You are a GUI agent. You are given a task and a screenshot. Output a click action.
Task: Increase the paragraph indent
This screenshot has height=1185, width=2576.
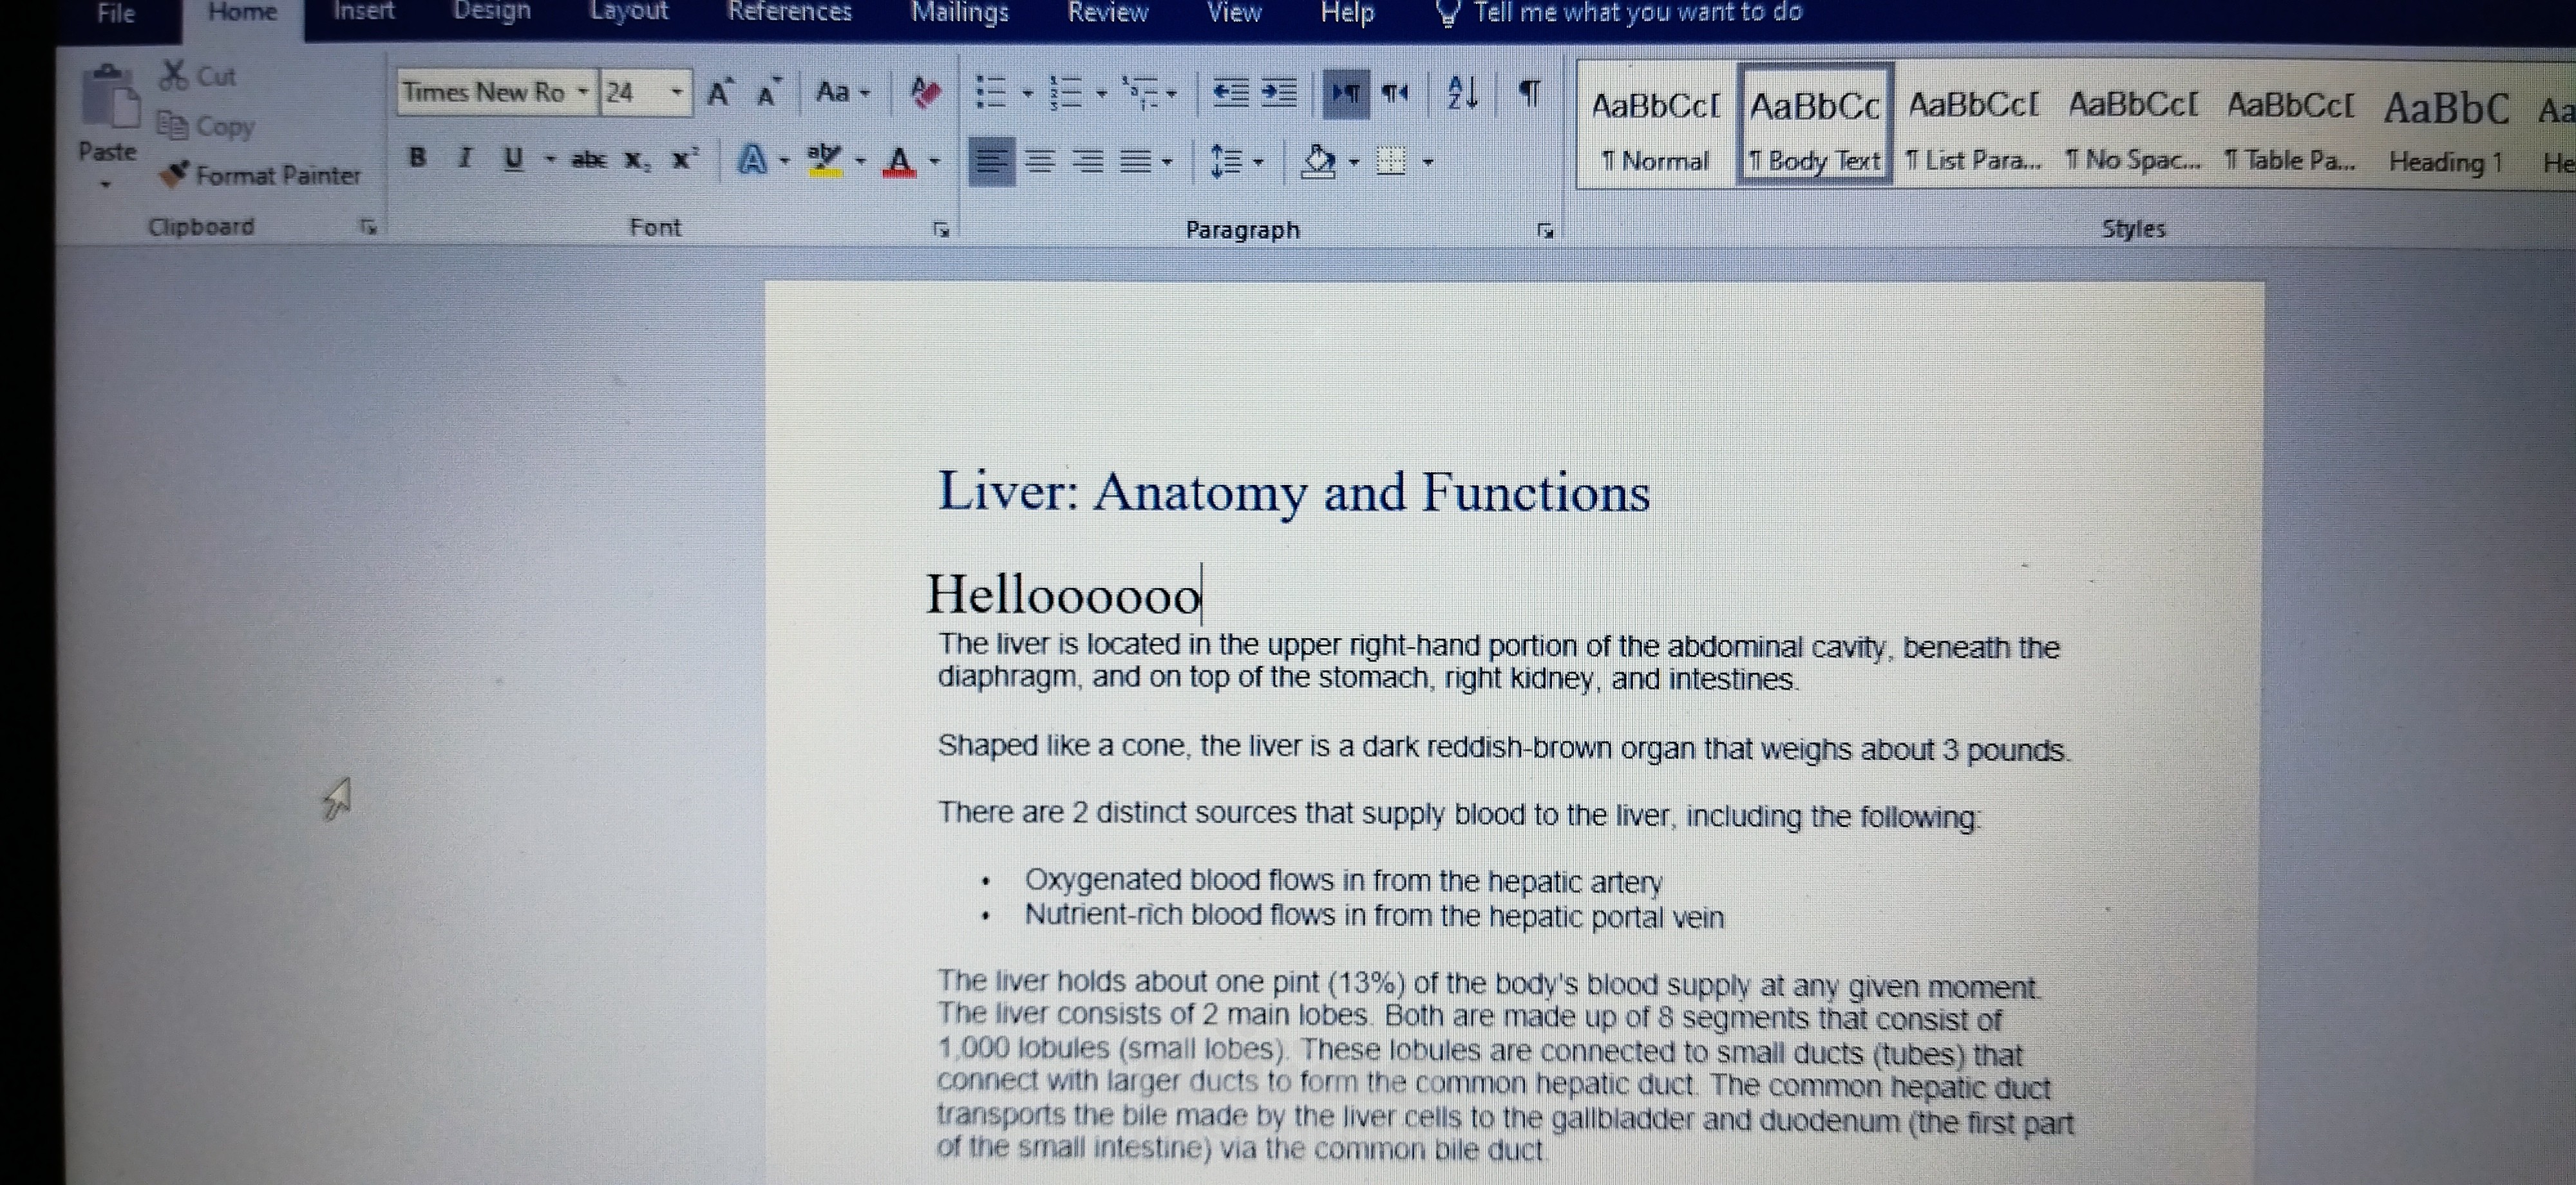click(1278, 93)
